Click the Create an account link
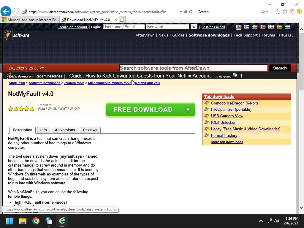Viewport: 304px width, 228px height. 72,27
